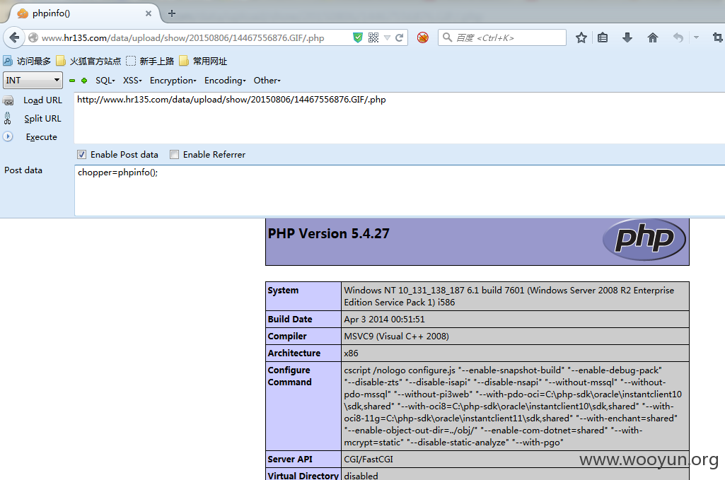Image resolution: width=725 pixels, height=480 pixels.
Task: Click the Load URL icon
Action: pos(8,100)
